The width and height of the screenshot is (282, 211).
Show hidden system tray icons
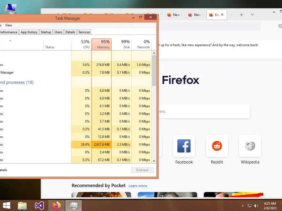243,206
